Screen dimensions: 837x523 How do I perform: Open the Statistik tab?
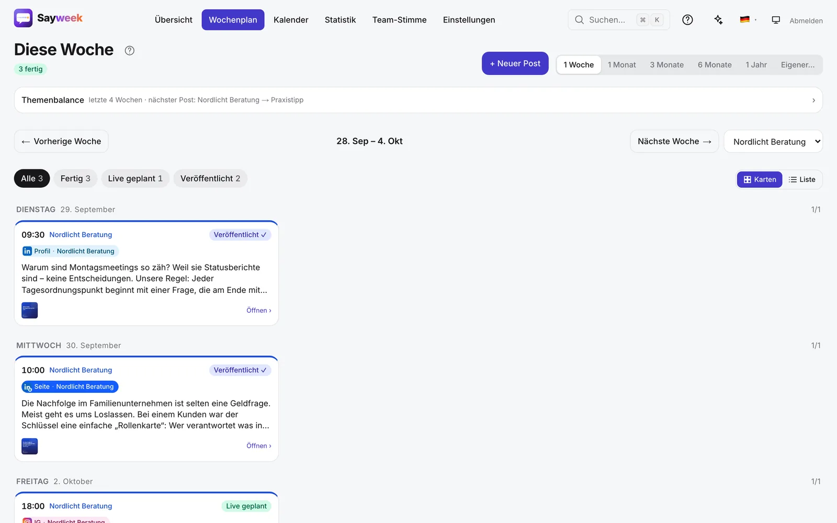[340, 20]
